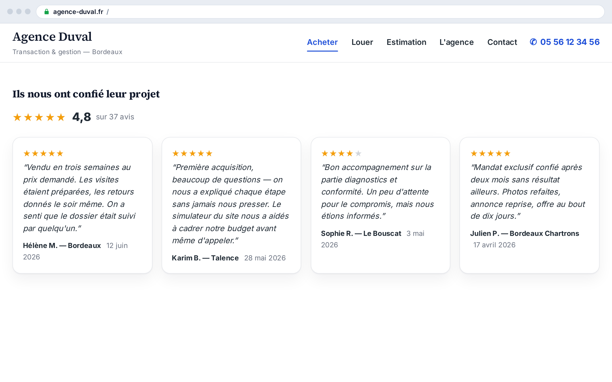
Task: Click the star rating on Hélène M.'s review
Action: [x=43, y=153]
